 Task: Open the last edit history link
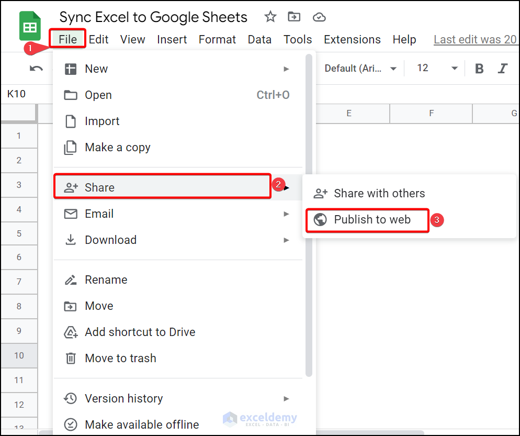(x=475, y=40)
